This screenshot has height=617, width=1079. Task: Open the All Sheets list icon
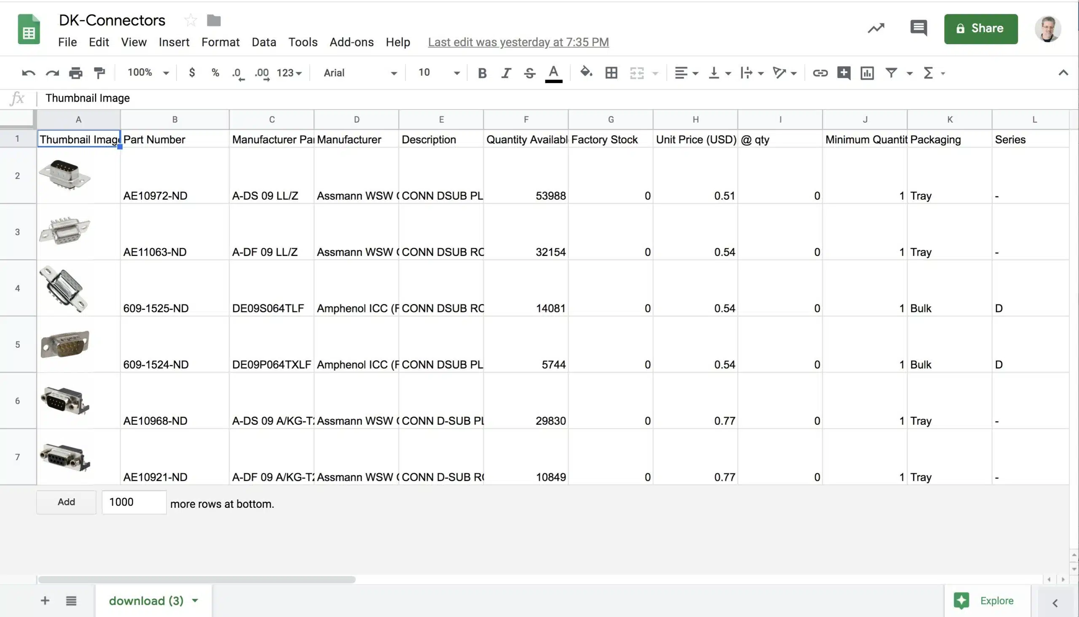pos(71,601)
